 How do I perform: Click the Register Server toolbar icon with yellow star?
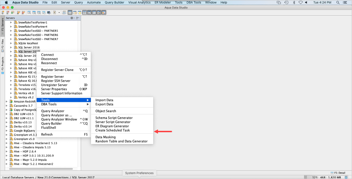tap(3, 13)
